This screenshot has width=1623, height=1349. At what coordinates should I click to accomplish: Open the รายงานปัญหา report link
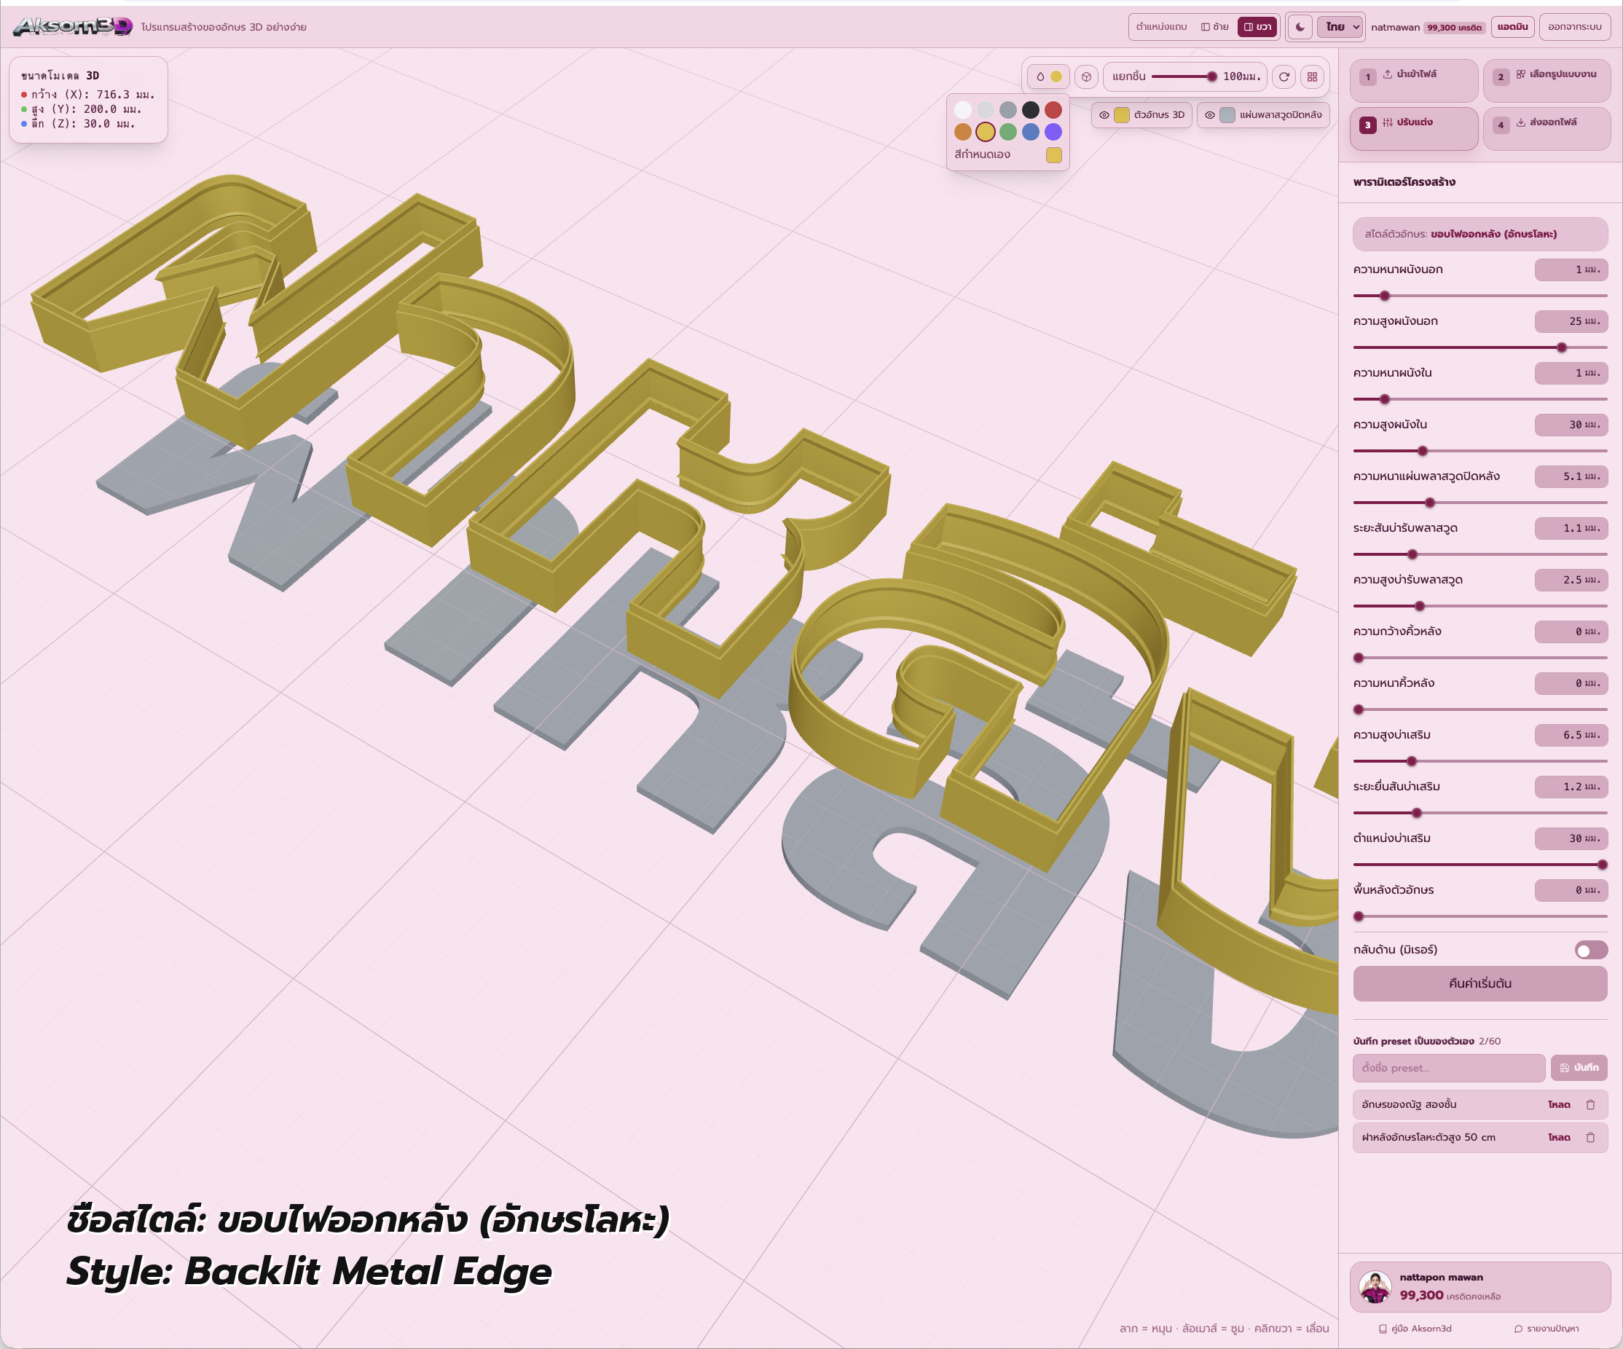point(1546,1329)
